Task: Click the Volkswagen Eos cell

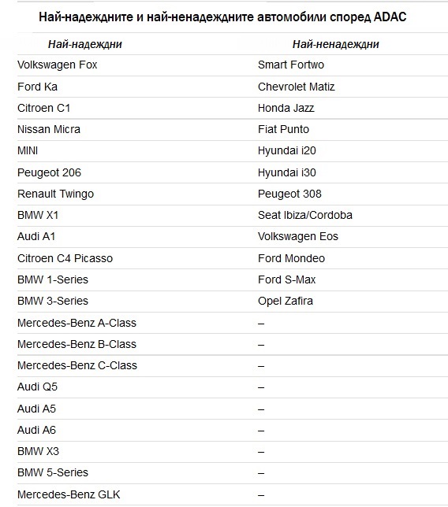Action: point(298,237)
